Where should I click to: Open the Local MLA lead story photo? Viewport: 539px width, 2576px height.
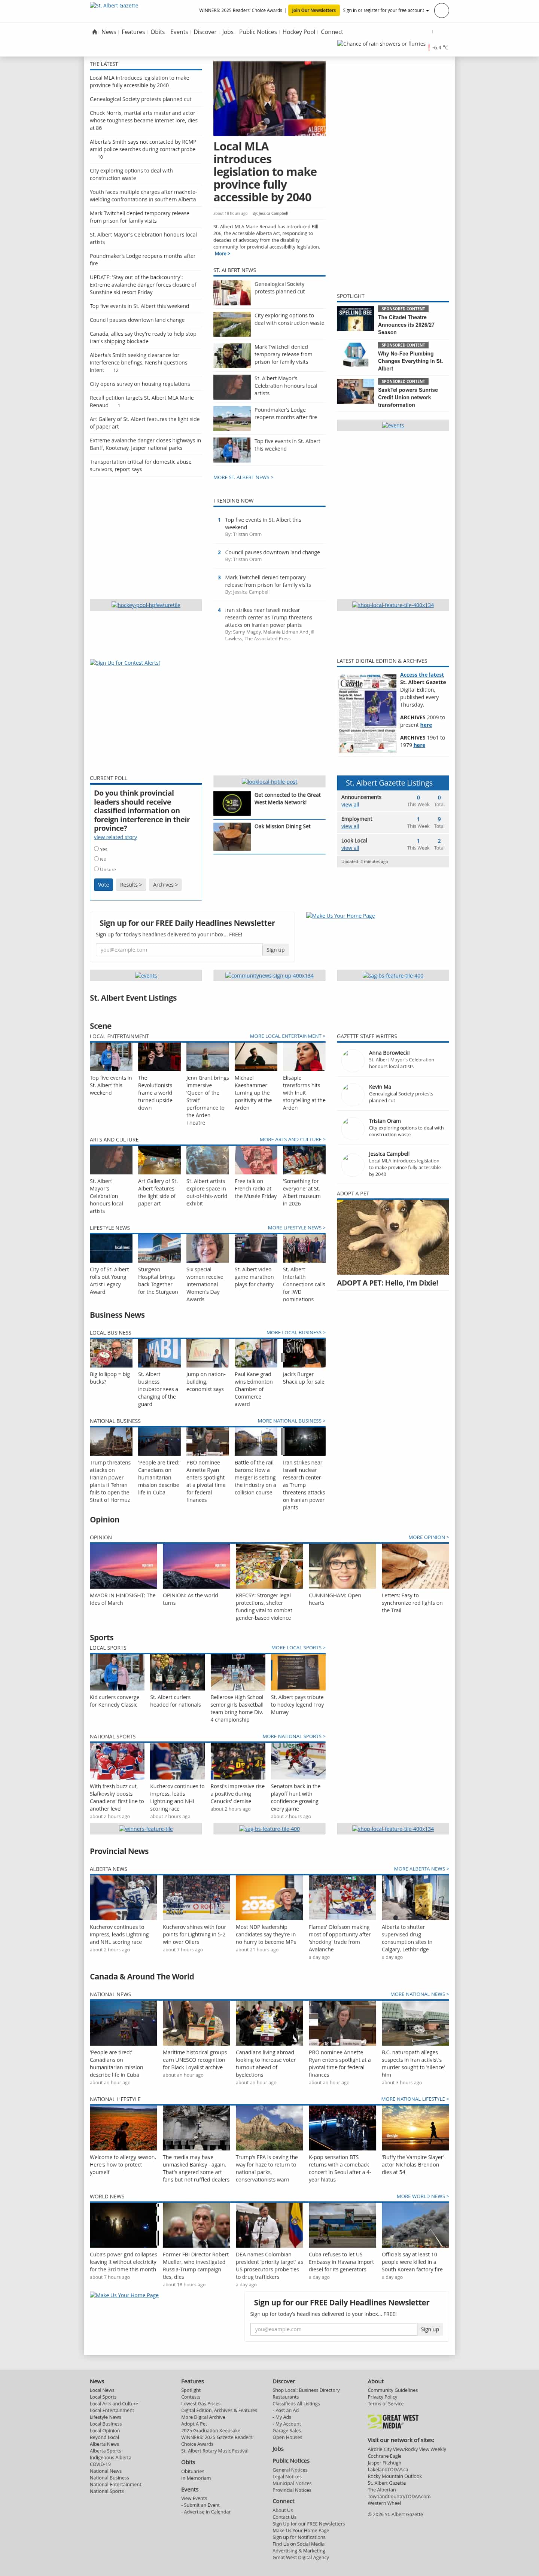[269, 99]
